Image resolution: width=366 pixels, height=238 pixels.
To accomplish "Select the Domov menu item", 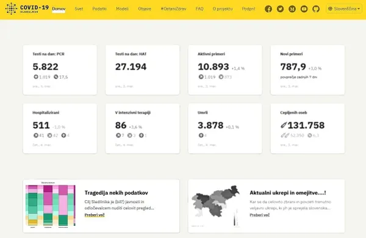I will coord(59,9).
